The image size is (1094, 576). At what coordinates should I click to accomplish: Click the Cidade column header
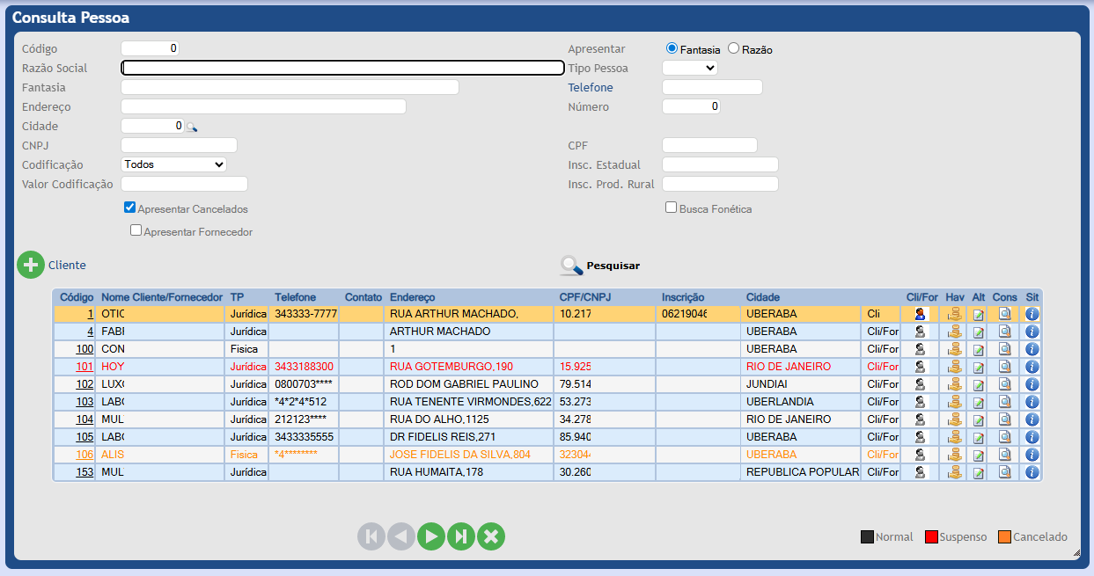(765, 297)
